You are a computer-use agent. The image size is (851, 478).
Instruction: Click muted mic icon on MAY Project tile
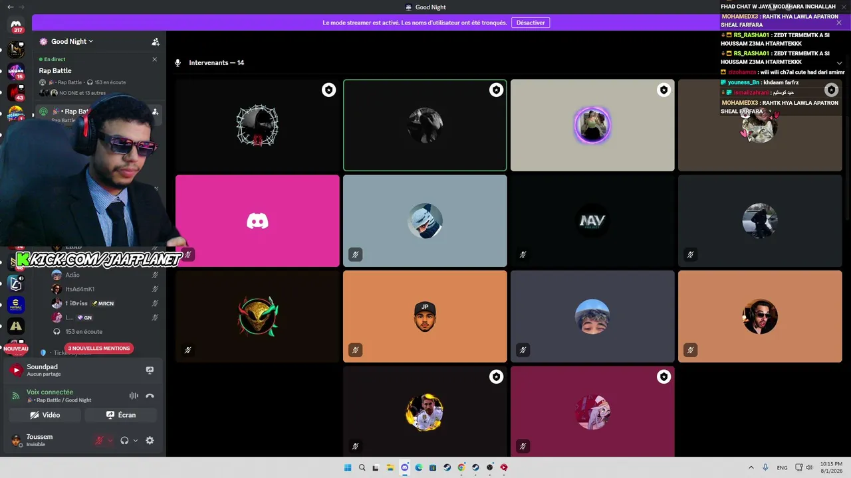(523, 254)
